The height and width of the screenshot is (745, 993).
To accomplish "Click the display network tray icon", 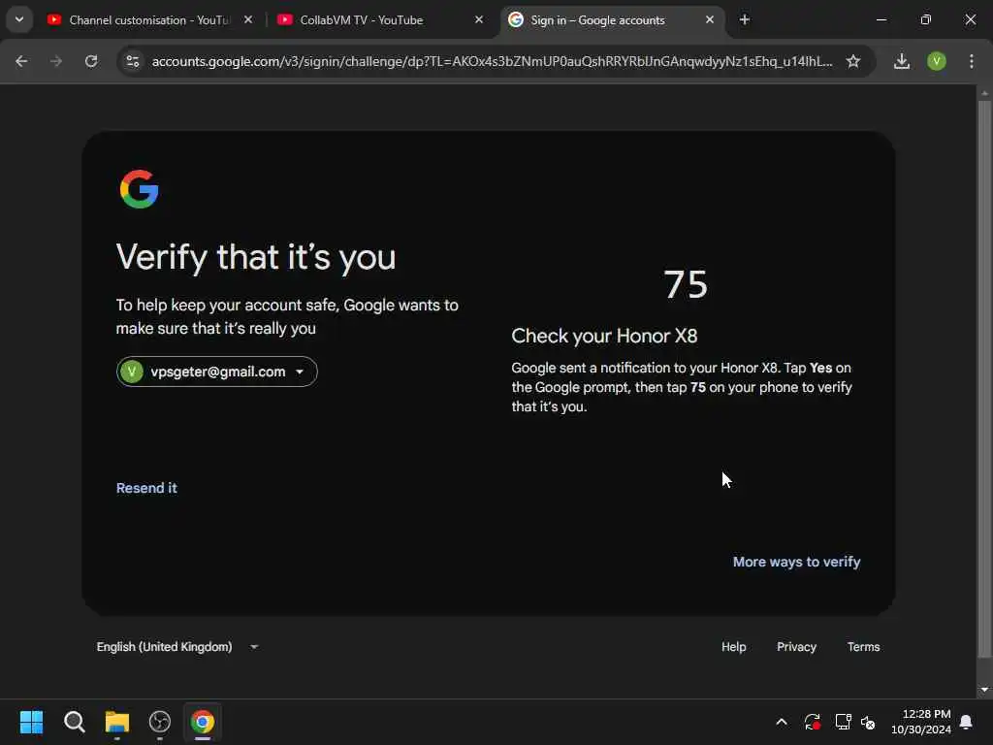I will [x=843, y=722].
